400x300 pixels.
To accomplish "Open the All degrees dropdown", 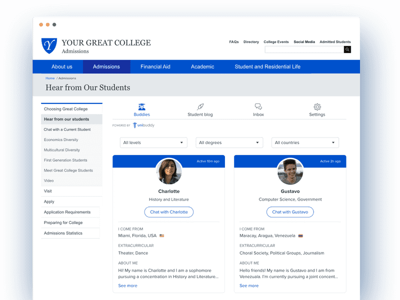I will (x=229, y=142).
